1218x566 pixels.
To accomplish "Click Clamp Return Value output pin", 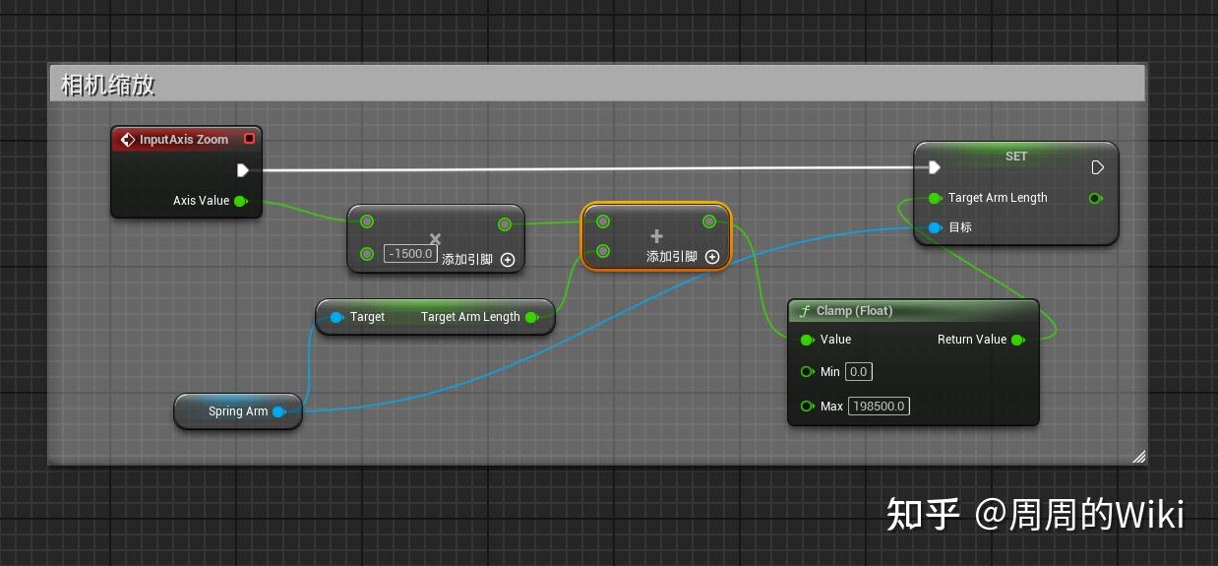I will click(1018, 340).
